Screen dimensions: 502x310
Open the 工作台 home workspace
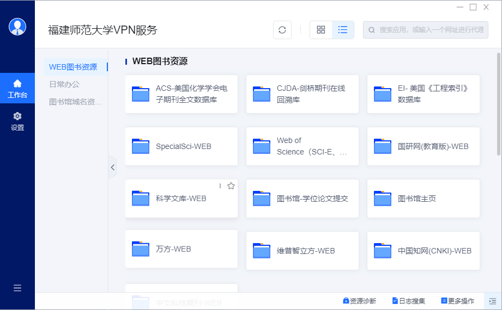tap(17, 89)
